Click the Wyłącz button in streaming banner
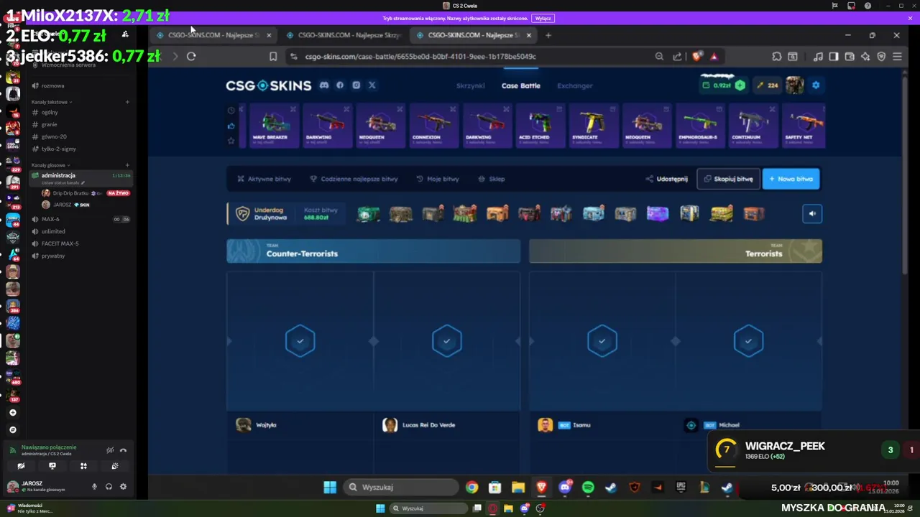The width and height of the screenshot is (920, 517). point(543,18)
